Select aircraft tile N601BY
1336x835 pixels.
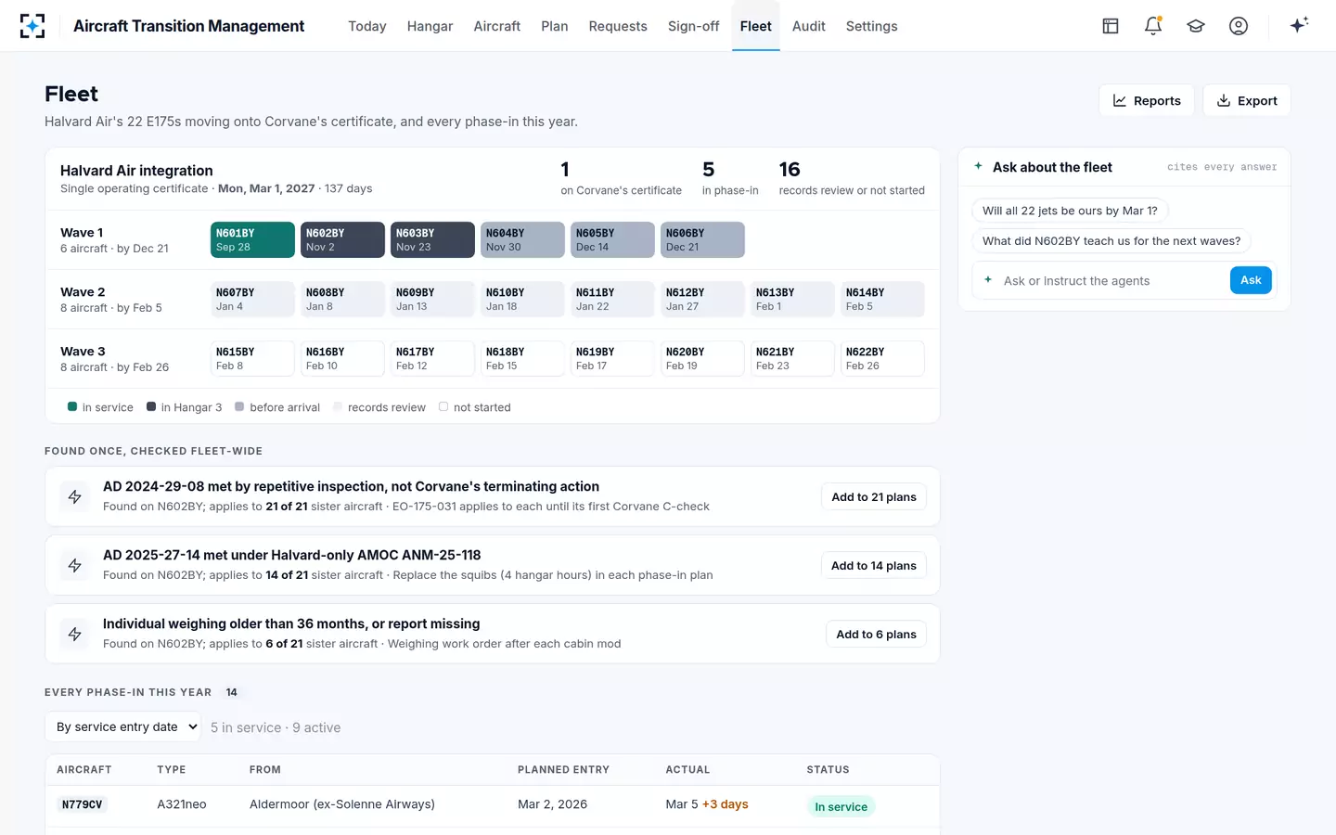[x=252, y=239]
